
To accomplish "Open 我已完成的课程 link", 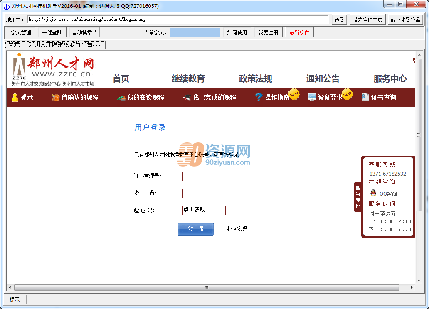I will tap(214, 97).
